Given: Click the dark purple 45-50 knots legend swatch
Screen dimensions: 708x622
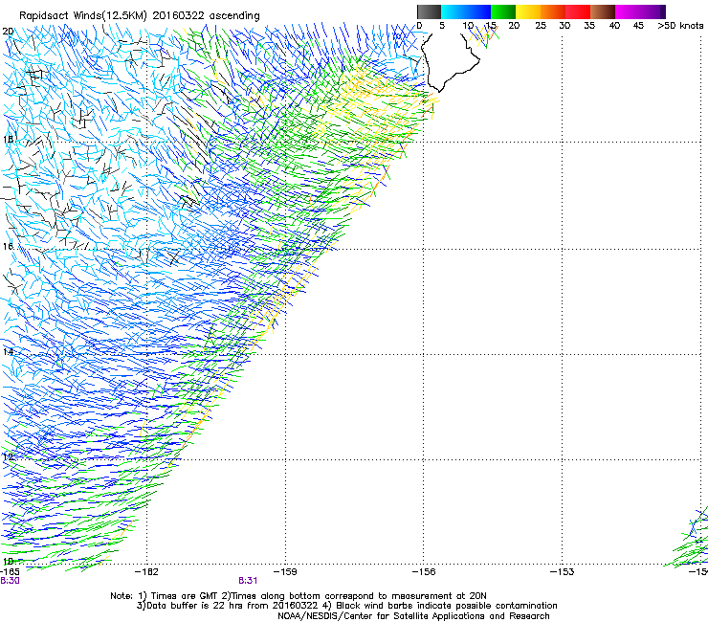Looking at the screenshot, I should click(x=653, y=11).
